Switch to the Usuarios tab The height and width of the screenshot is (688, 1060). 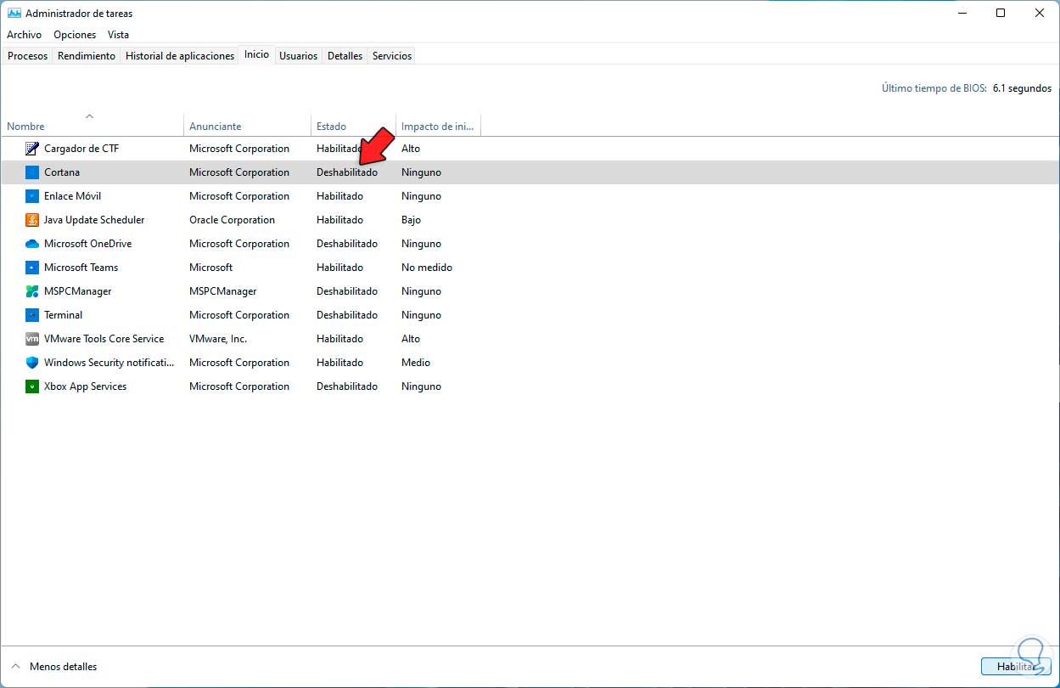[x=299, y=56]
